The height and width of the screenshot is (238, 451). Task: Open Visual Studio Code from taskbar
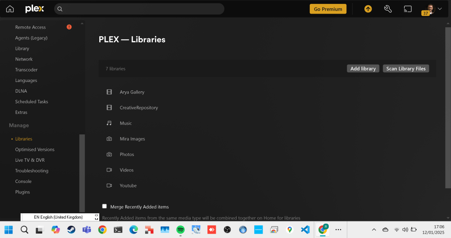point(305,230)
